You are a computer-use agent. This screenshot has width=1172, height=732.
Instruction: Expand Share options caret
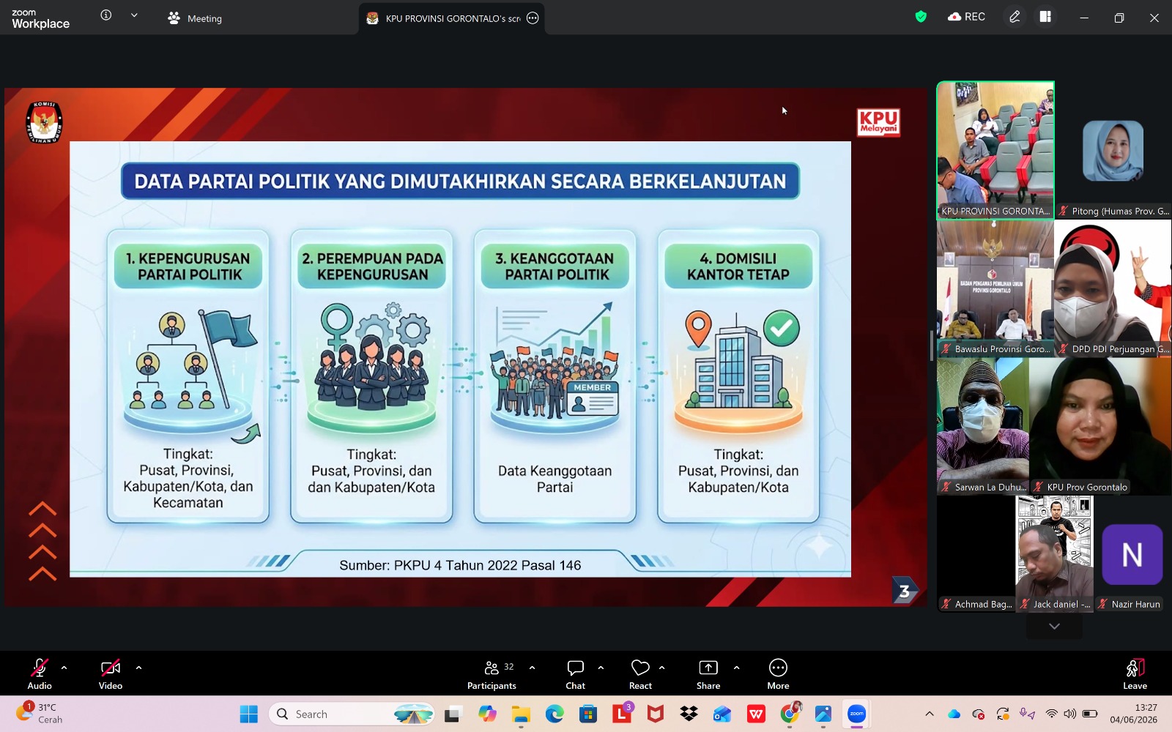(x=736, y=668)
